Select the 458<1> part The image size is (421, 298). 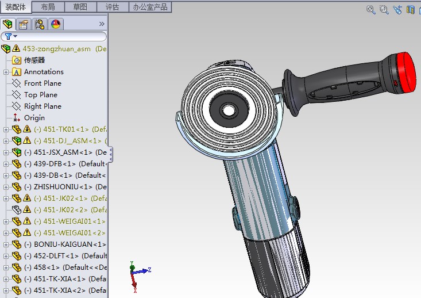point(65,268)
